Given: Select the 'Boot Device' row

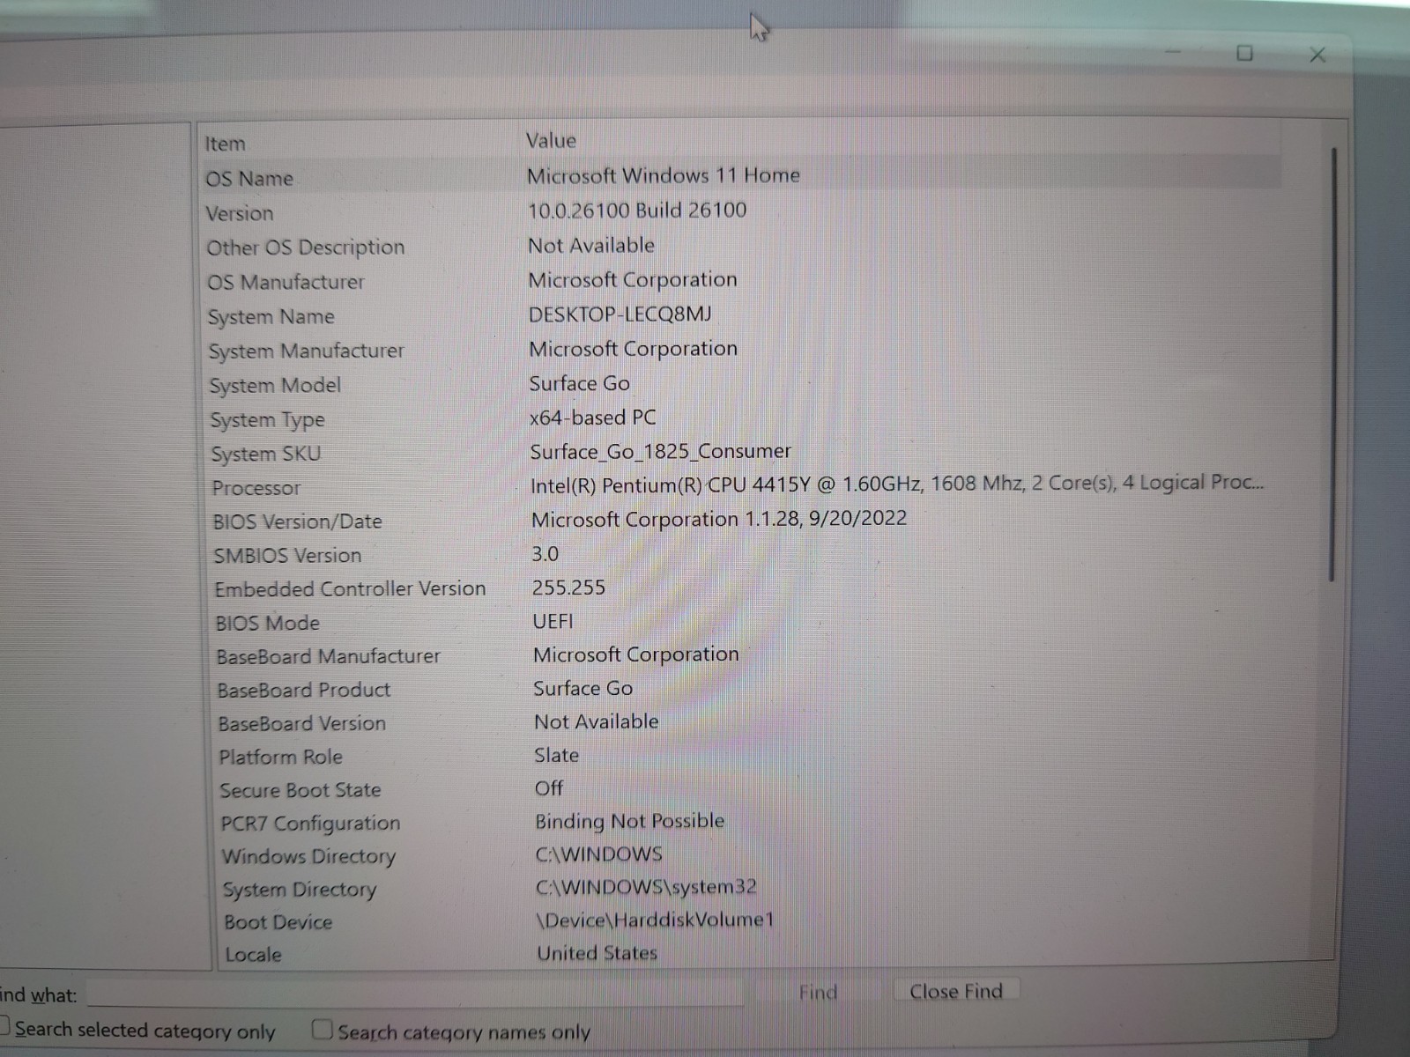Looking at the screenshot, I should click(742, 921).
